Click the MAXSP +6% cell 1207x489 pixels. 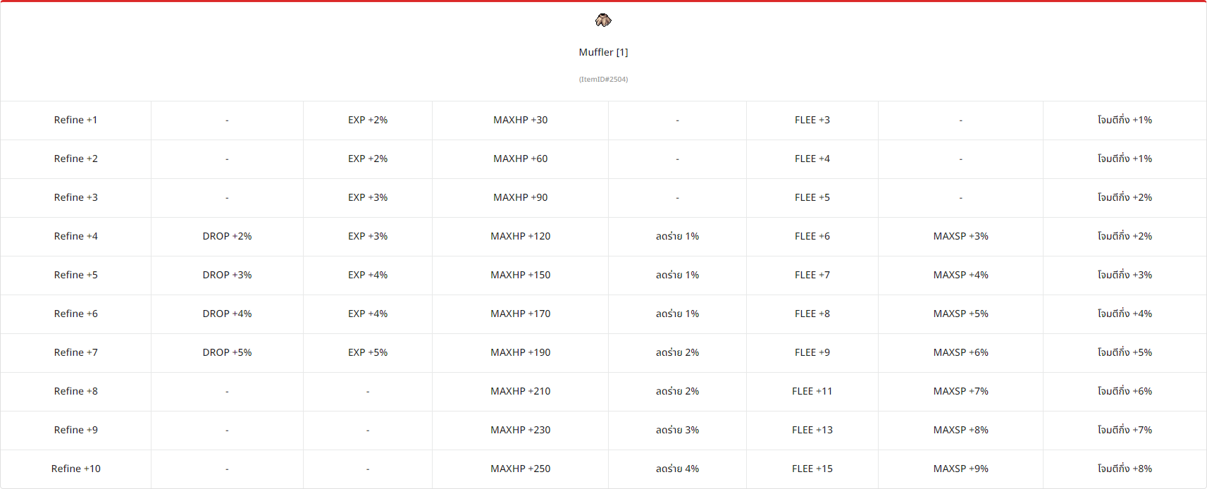click(x=960, y=353)
